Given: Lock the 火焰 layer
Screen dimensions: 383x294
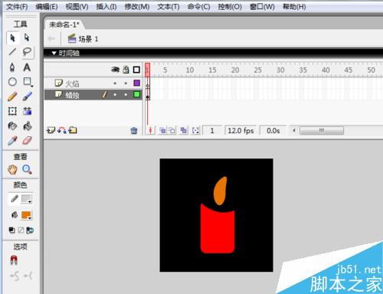Looking at the screenshot, I should coord(126,83).
